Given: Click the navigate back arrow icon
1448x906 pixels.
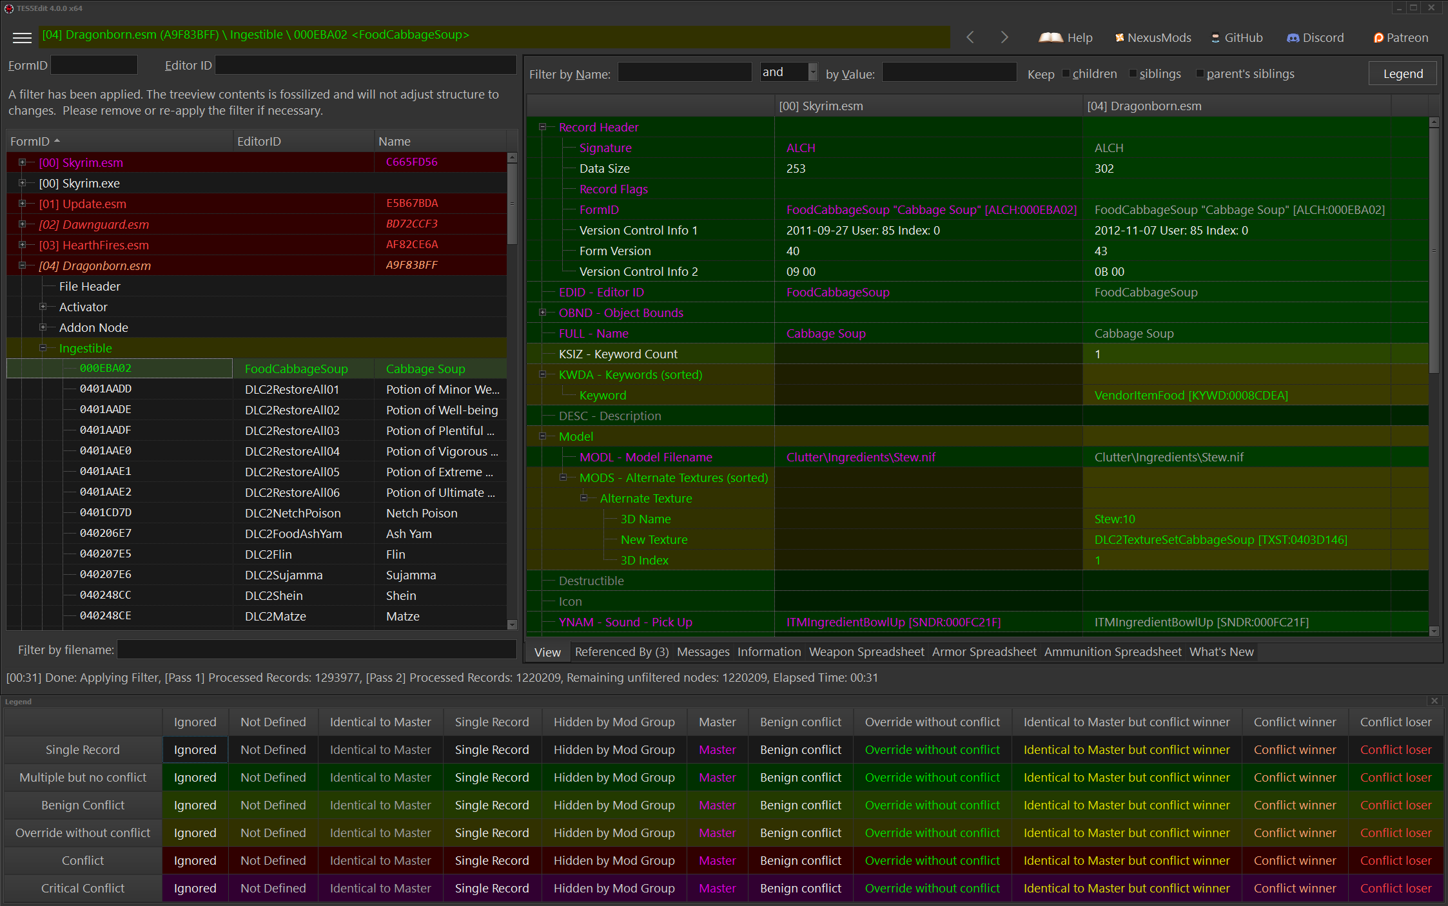Looking at the screenshot, I should (970, 37).
